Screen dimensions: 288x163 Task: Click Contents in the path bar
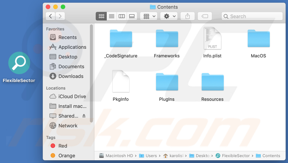coord(268,156)
